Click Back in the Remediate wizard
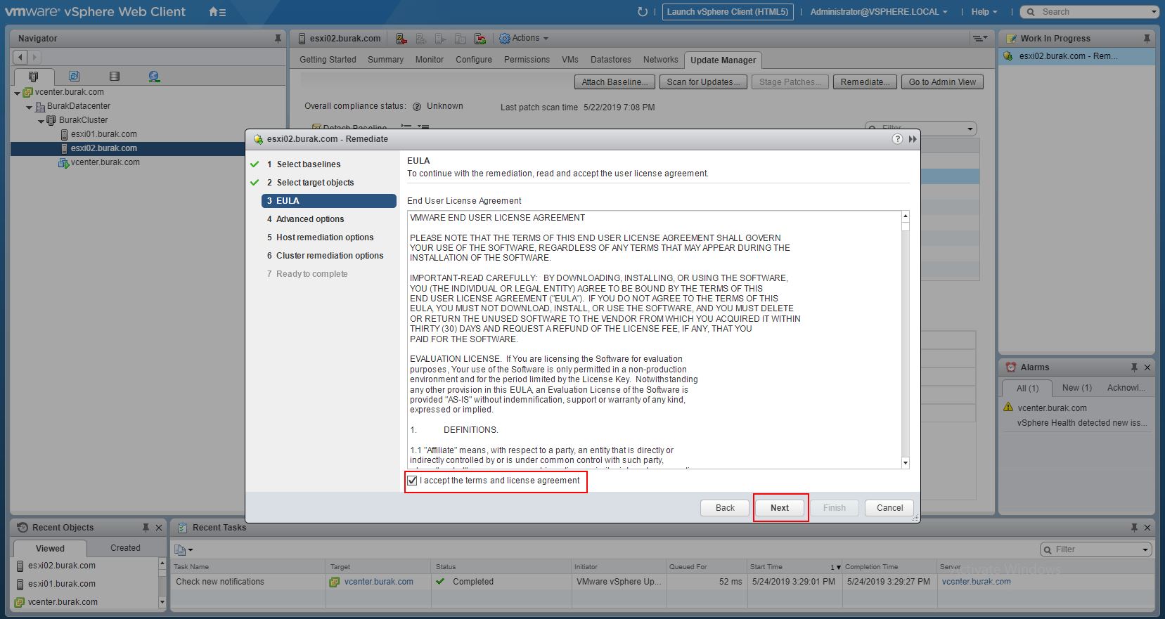This screenshot has width=1165, height=619. pyautogui.click(x=725, y=508)
